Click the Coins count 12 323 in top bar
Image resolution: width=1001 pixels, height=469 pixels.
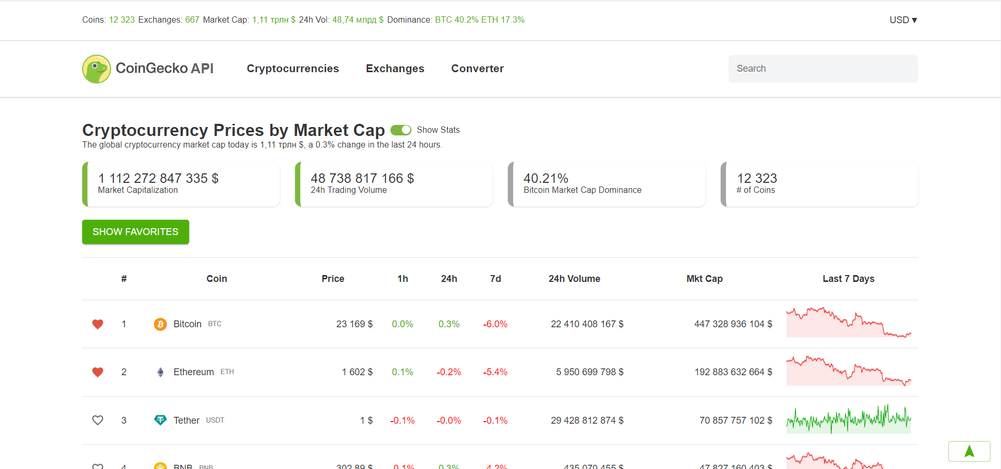click(x=122, y=20)
